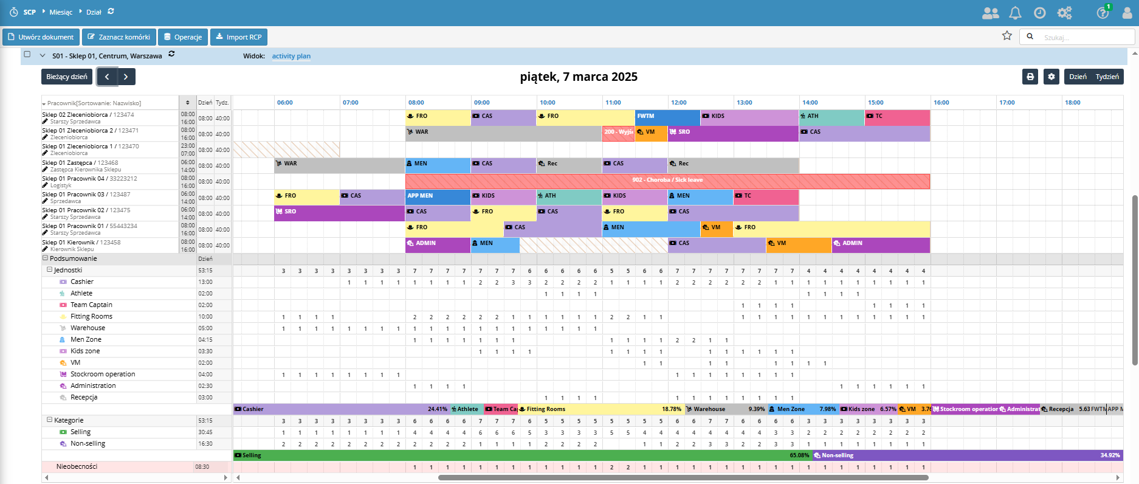1139x484 pixels.
Task: Click the search magnifier icon
Action: pyautogui.click(x=1030, y=36)
